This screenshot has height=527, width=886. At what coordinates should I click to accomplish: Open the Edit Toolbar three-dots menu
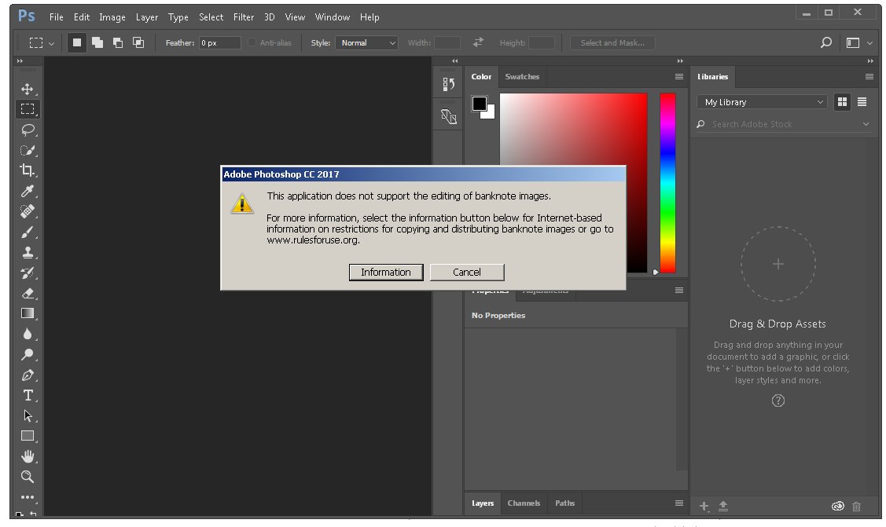pos(27,498)
